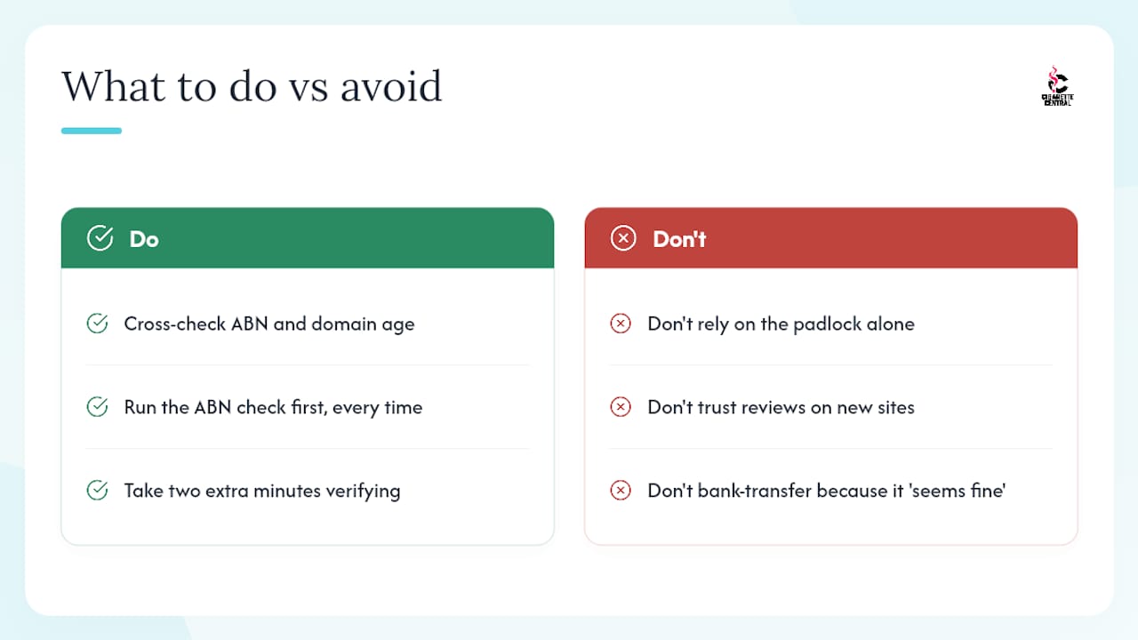The width and height of the screenshot is (1138, 640).
Task: Click X icon beside Don't rely on the padlock
Action: (621, 324)
